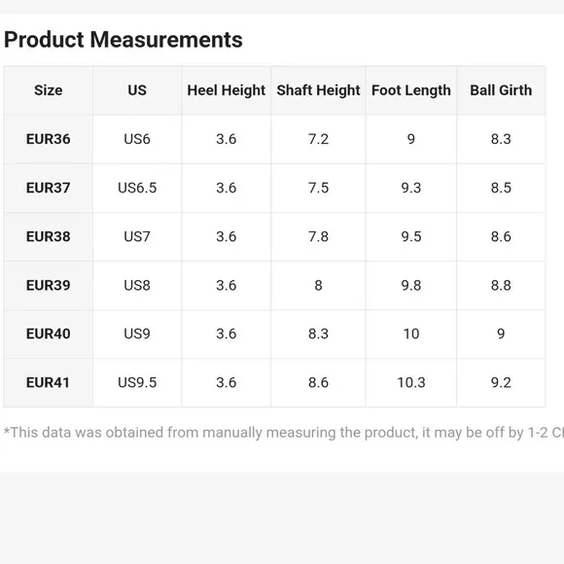Click the Heel Height column header

[x=227, y=90]
